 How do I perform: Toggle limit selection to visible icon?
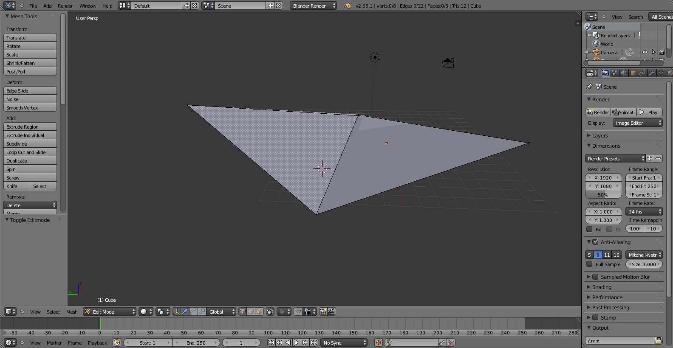pos(270,312)
